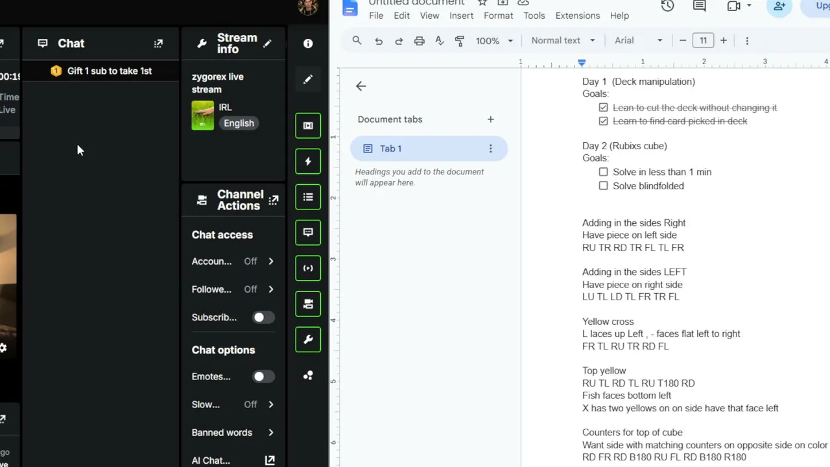This screenshot has width=830, height=467.
Task: Click the camera icon in Twitch sidebar
Action: 308,304
